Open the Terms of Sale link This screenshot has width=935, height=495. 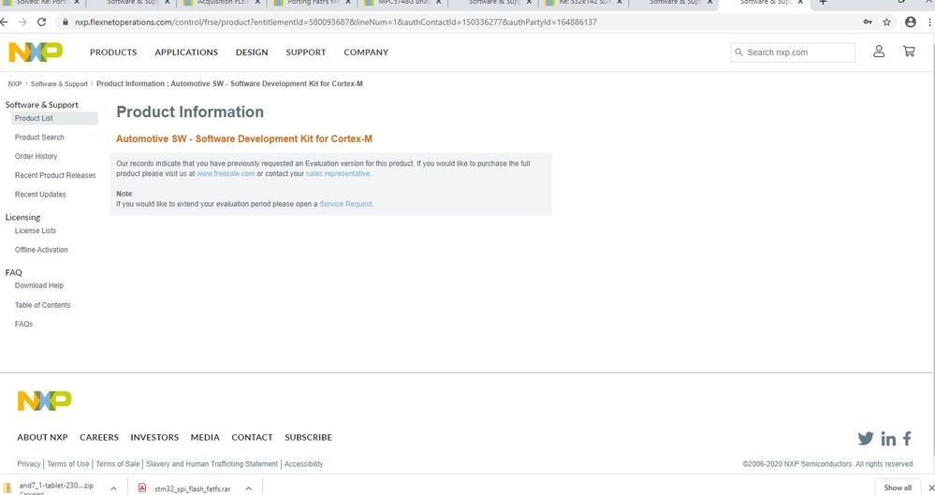[118, 464]
